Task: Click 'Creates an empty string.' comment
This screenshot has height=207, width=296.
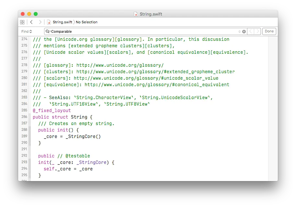Action: (82, 123)
